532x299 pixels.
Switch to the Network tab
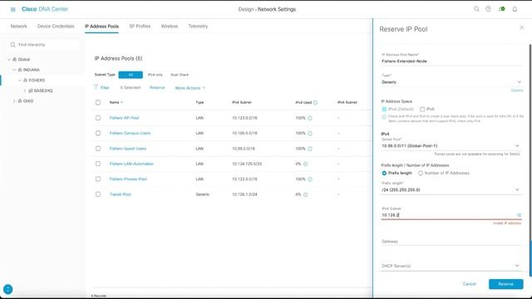tap(18, 26)
